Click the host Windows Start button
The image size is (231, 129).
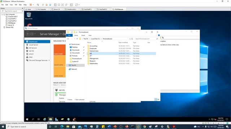click(3, 126)
